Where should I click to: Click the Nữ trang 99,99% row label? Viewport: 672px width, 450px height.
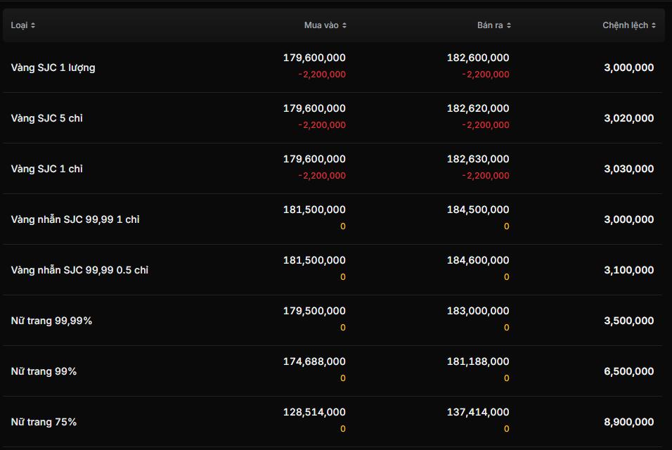(x=51, y=321)
